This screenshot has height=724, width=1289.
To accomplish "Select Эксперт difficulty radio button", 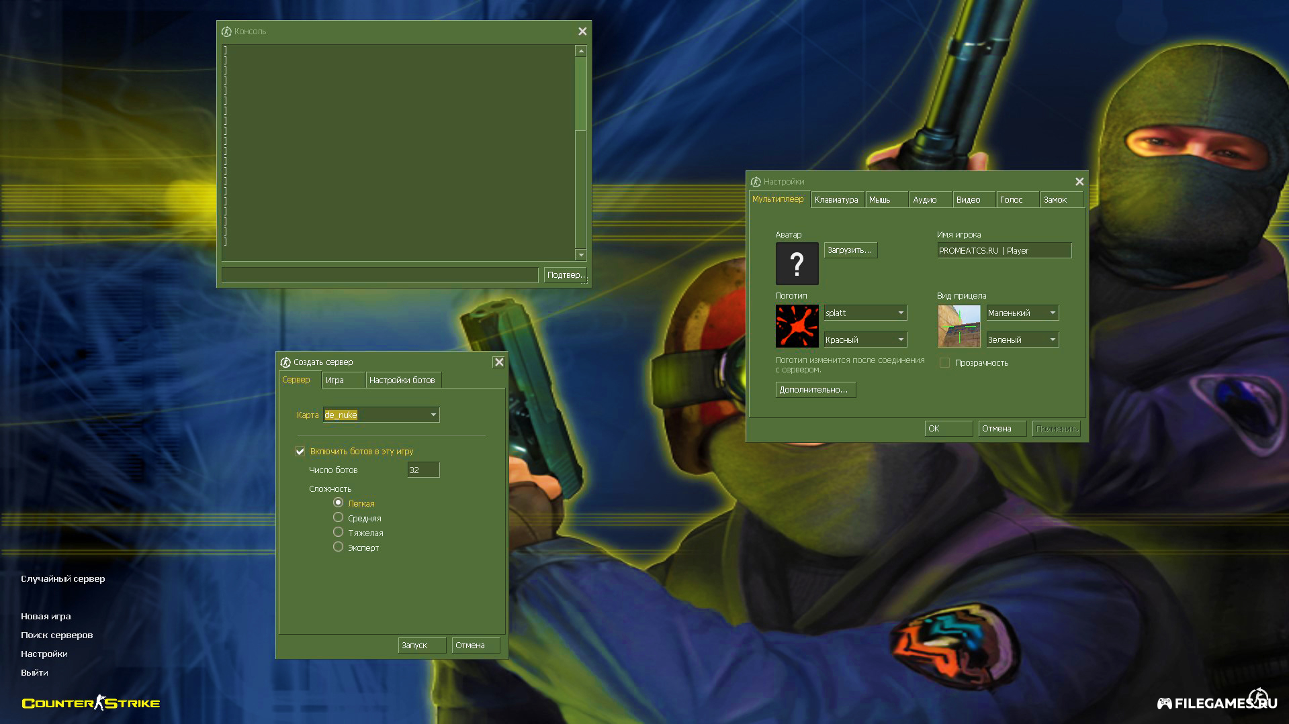I will click(338, 547).
